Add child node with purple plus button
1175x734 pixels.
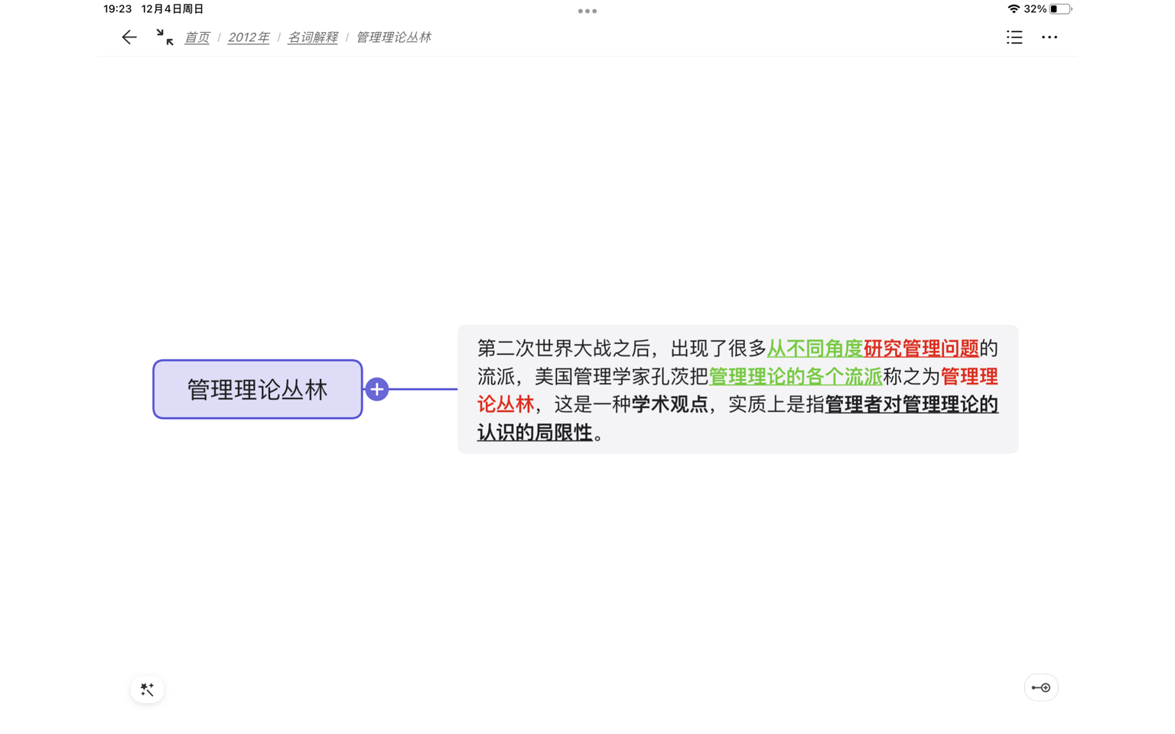(x=376, y=389)
